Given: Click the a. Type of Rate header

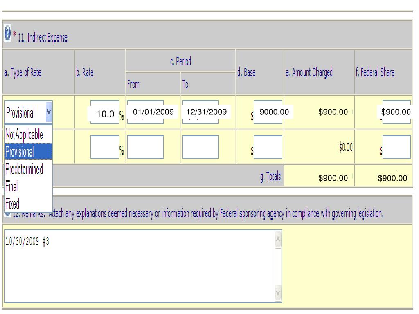Looking at the screenshot, I should click(23, 72).
